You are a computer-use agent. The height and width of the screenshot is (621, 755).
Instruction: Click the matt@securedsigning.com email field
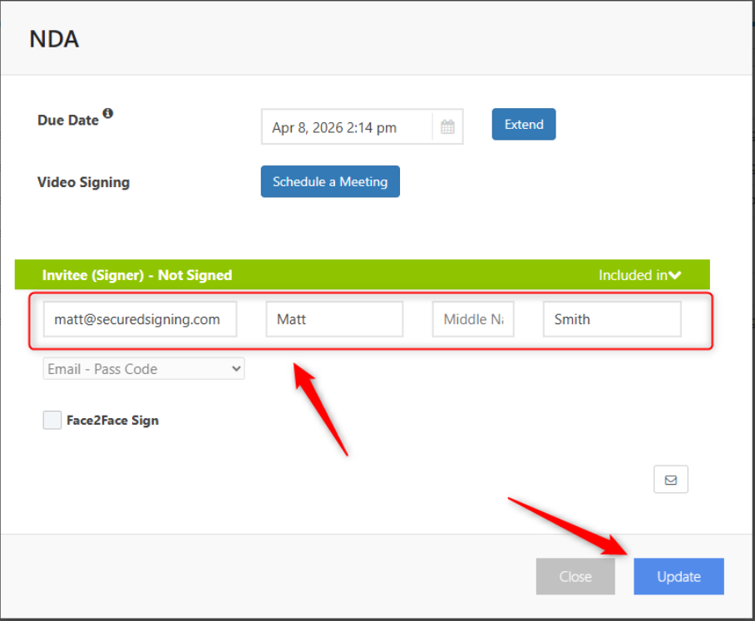coord(140,319)
